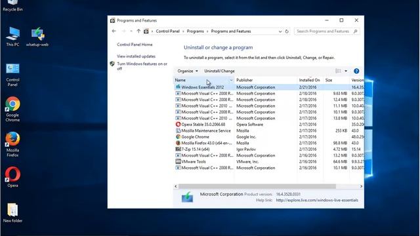Click the Programs and Features title bar icon

coord(112,20)
